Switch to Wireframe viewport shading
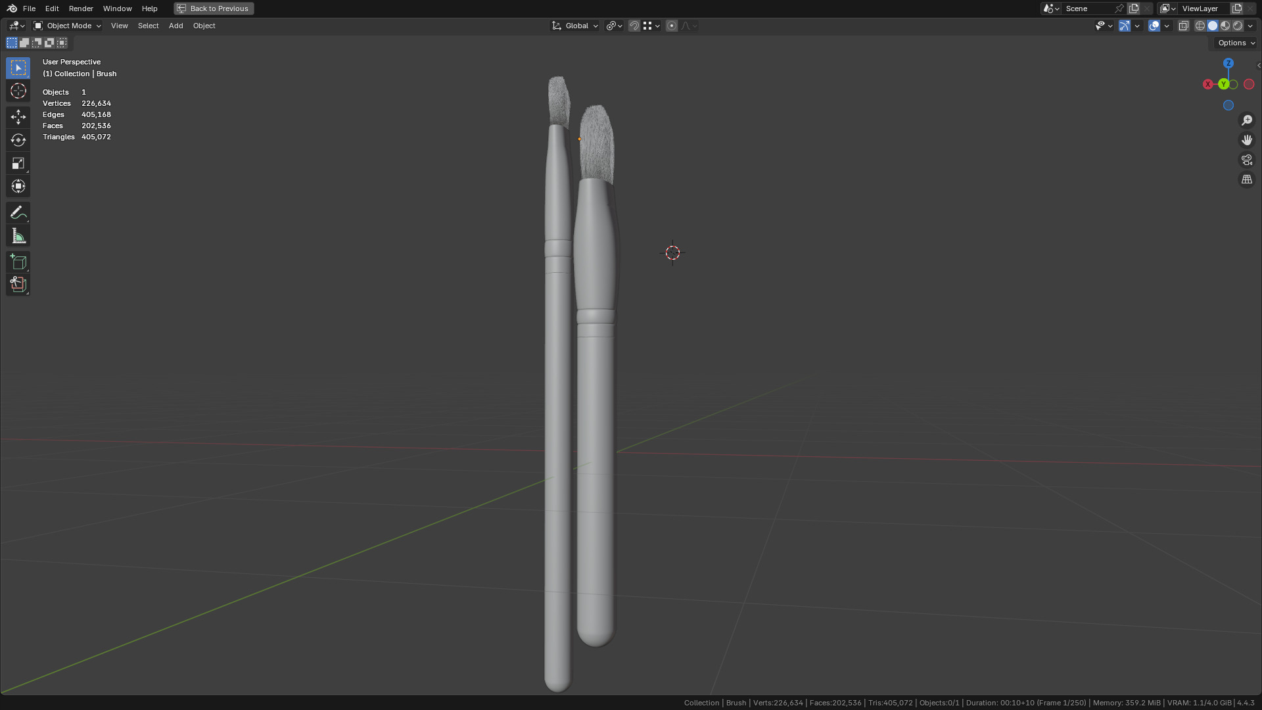 pos(1200,26)
